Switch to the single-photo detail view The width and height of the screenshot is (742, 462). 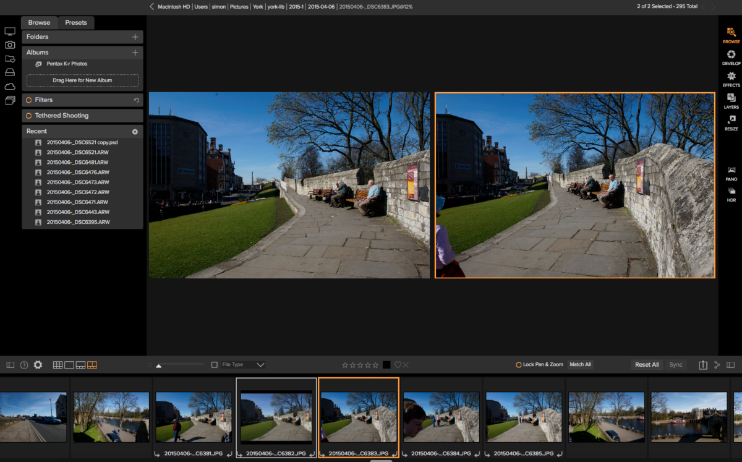pos(69,365)
